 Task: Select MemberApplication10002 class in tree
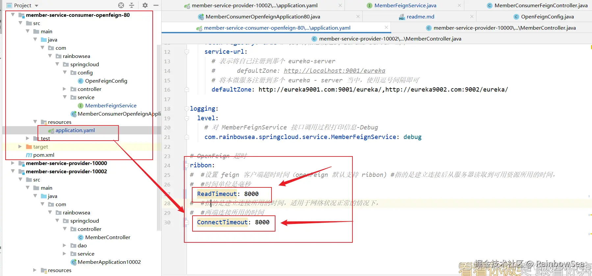click(109, 262)
